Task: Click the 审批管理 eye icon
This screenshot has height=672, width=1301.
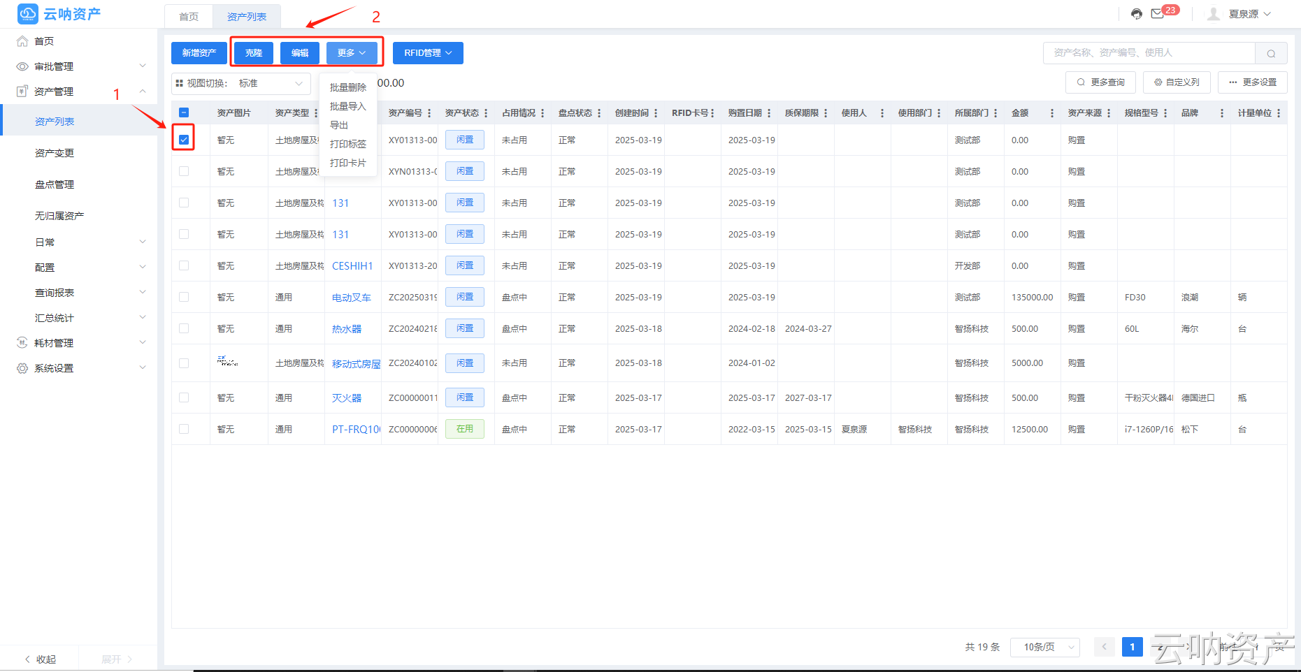Action: [x=22, y=66]
